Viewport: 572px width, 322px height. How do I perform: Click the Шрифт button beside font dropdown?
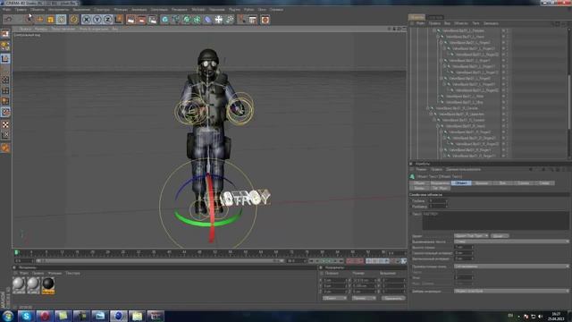click(500, 236)
